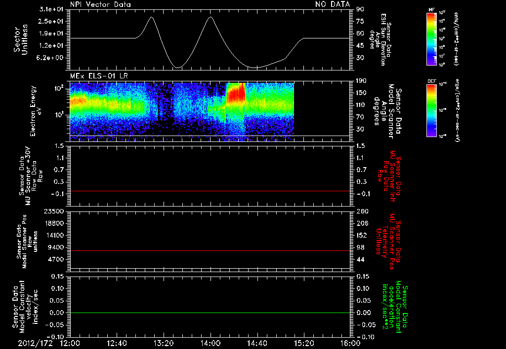506x349 pixels.
Task: Click the green line in velocity panel
Action: click(210, 313)
